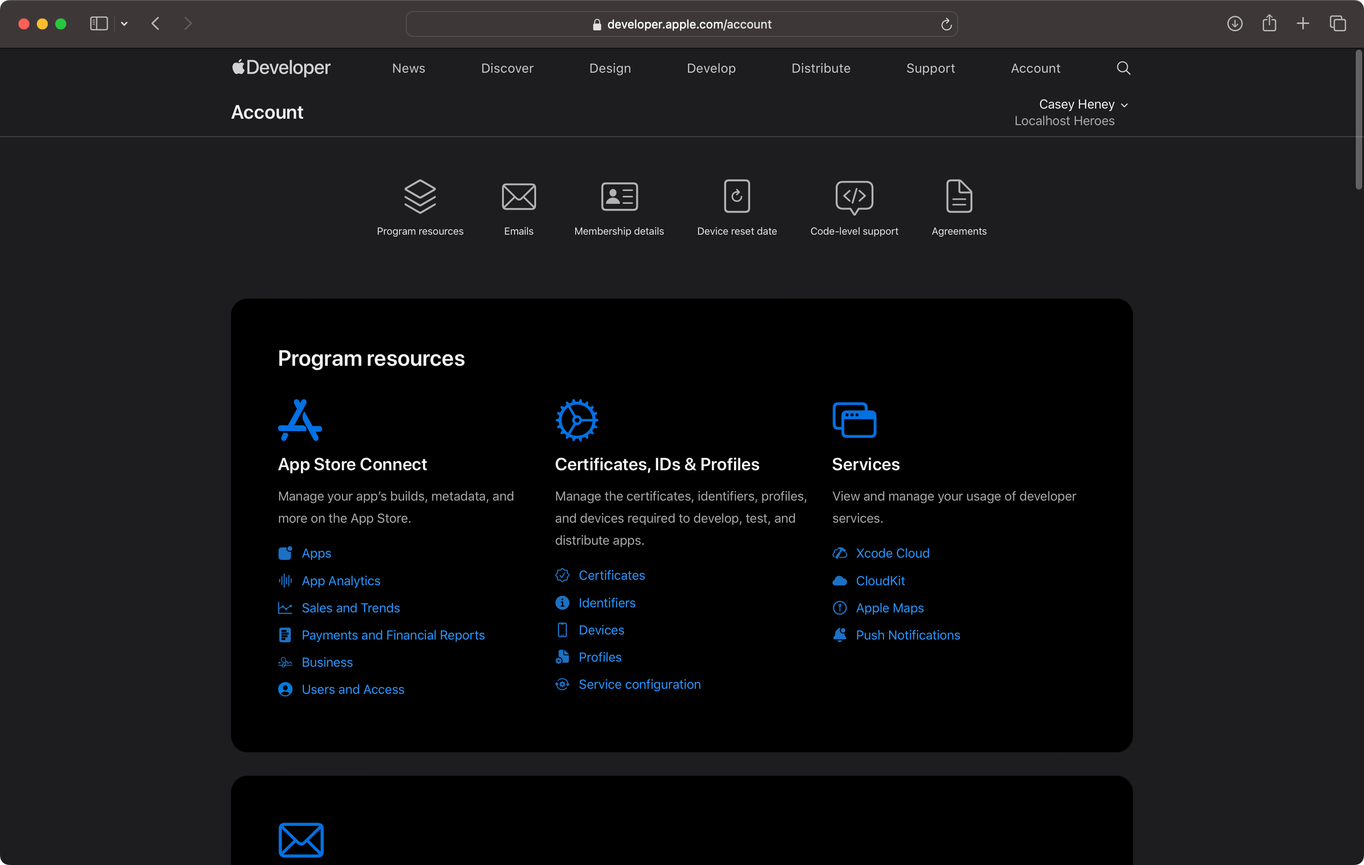Click the Program resources icon
1364x865 pixels.
point(420,196)
